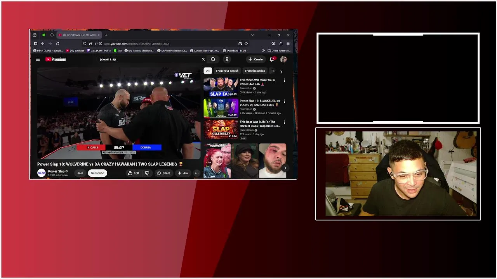Open the Custom Gaming Com bookmark
Screen dimensions: 497x279
(x=204, y=50)
